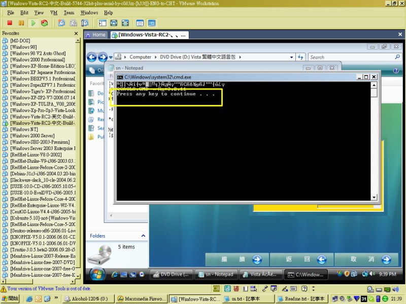
Task: Click the 繼續 continue button
Action: click(237, 259)
